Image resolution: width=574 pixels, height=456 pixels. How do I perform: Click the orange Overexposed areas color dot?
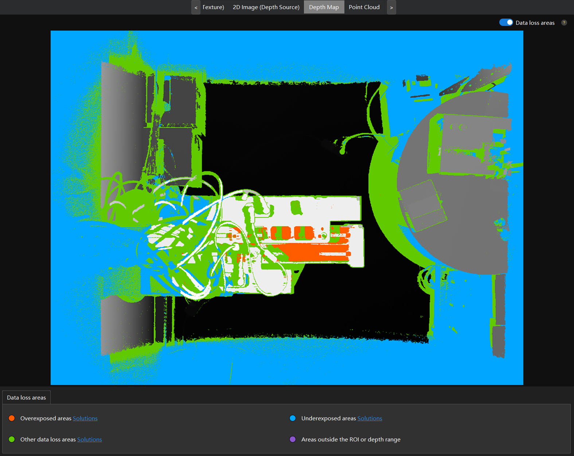12,418
